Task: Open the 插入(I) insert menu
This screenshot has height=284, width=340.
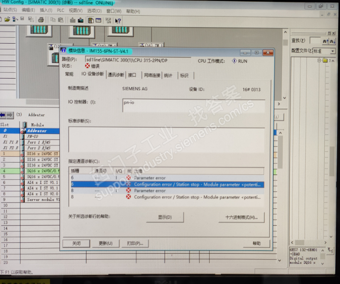Action: (46, 10)
